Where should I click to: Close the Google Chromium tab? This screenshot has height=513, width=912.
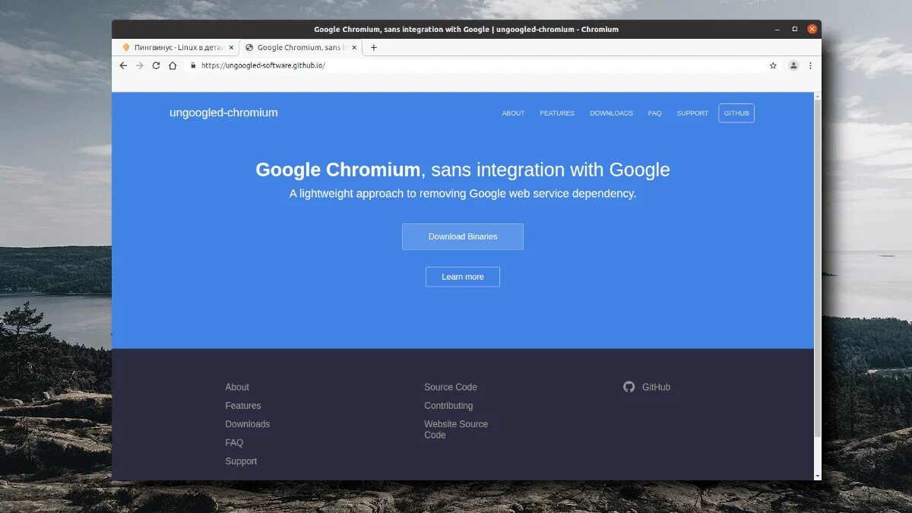[354, 47]
